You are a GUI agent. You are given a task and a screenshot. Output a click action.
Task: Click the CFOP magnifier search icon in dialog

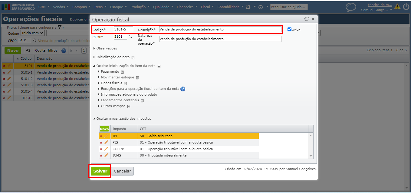click(x=131, y=36)
